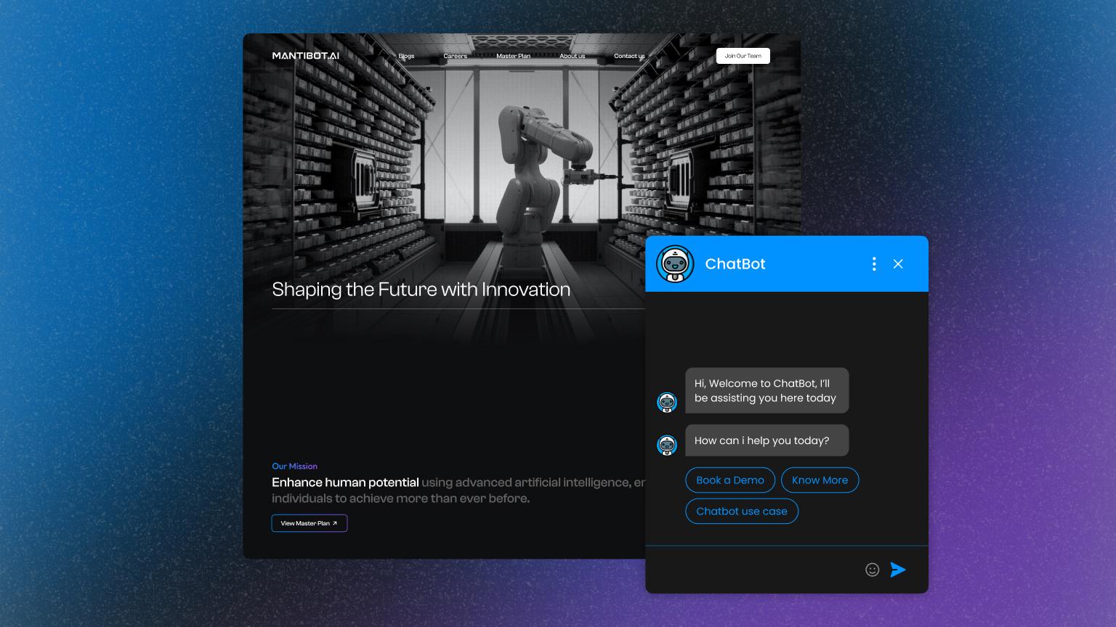Select the About us nav item
The width and height of the screenshot is (1116, 627).
coord(572,56)
